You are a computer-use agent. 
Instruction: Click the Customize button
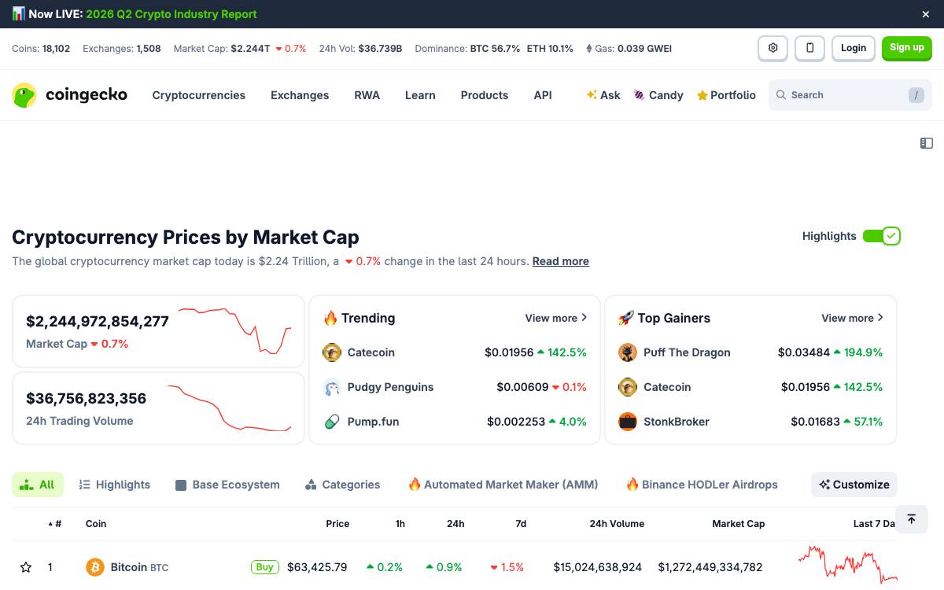[x=854, y=485]
